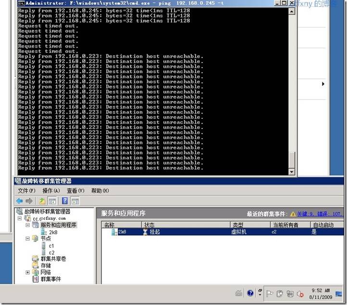
Task: Open the 文件(F) menu
Action: pos(26,191)
